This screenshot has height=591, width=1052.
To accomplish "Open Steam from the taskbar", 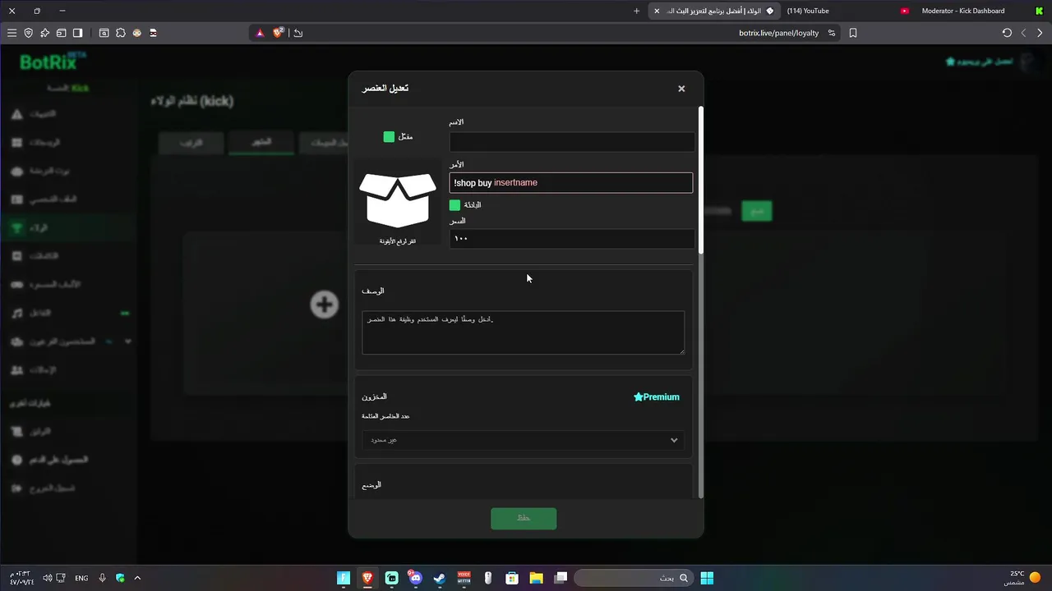I will [440, 578].
